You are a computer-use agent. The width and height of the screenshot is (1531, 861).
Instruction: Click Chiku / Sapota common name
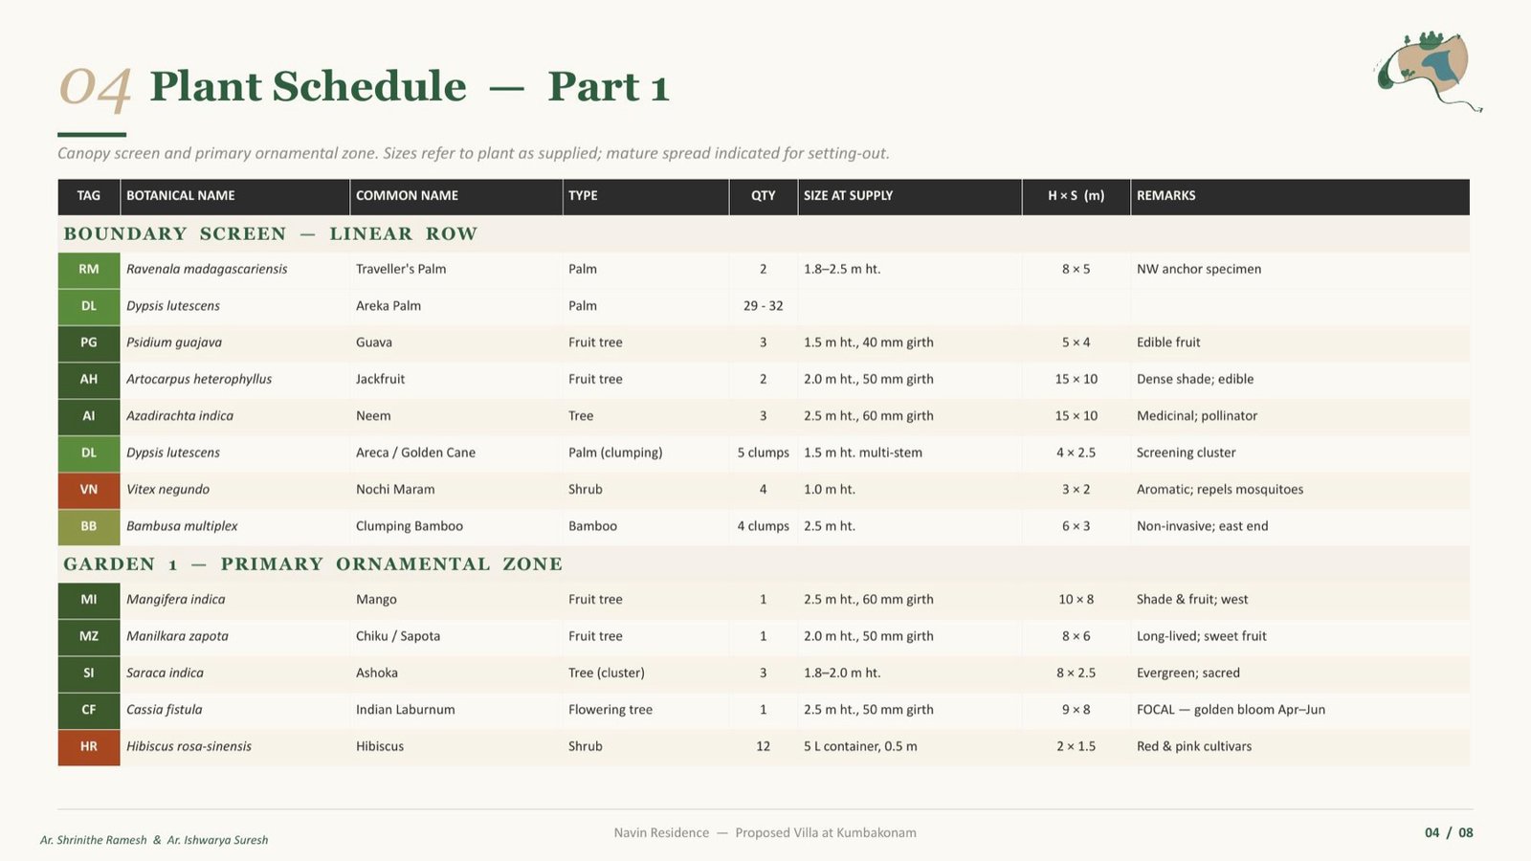pos(398,636)
